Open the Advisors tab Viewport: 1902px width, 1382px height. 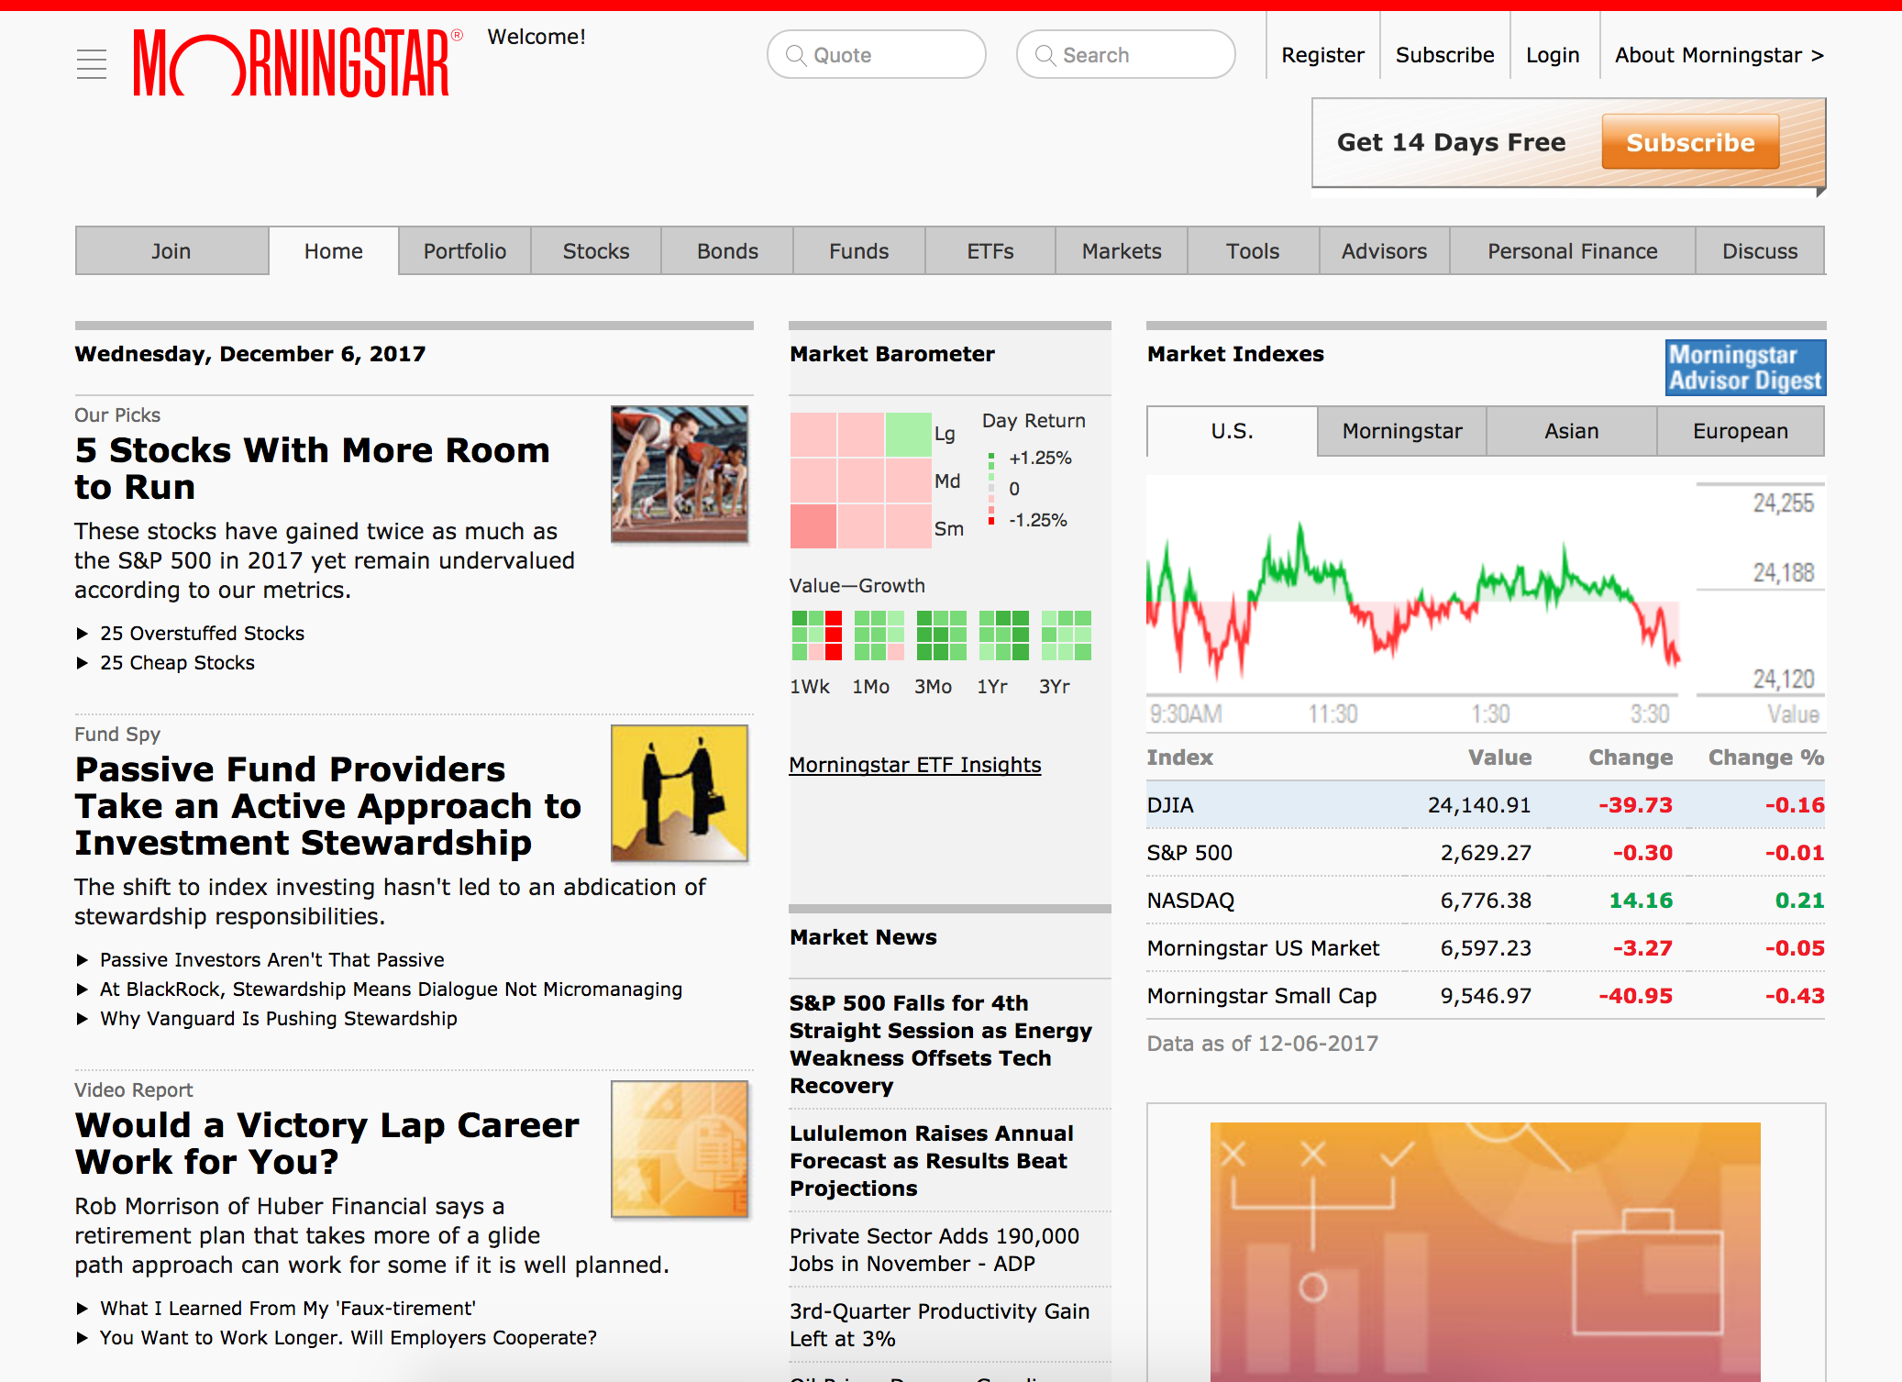tap(1385, 251)
